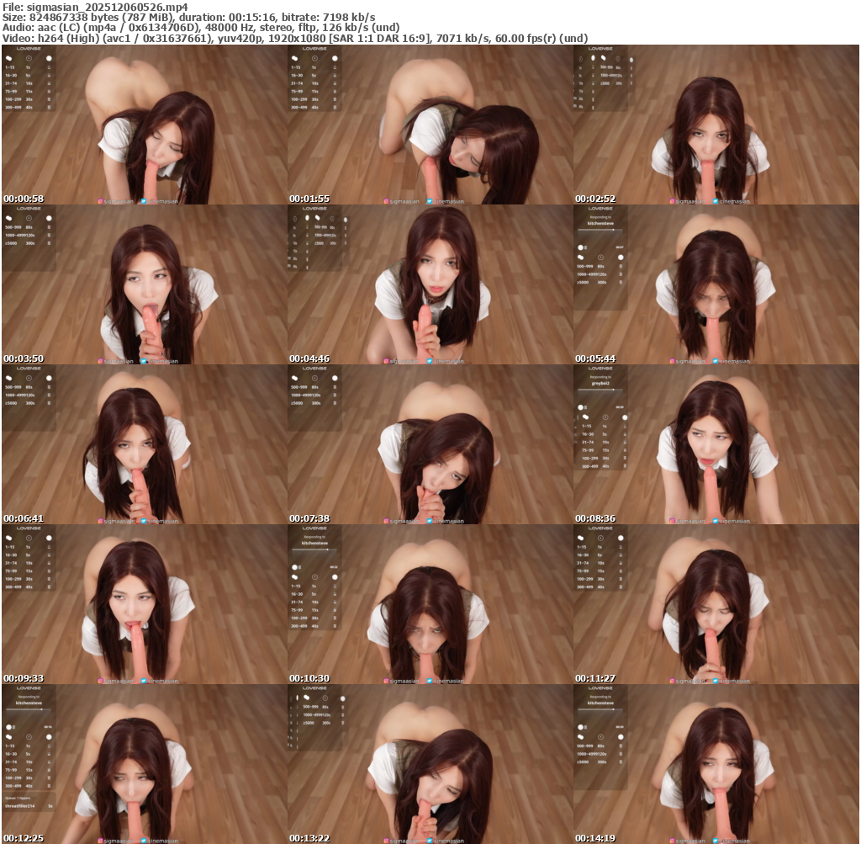
Task: Click the Audio info line in the header
Action: click(x=201, y=27)
